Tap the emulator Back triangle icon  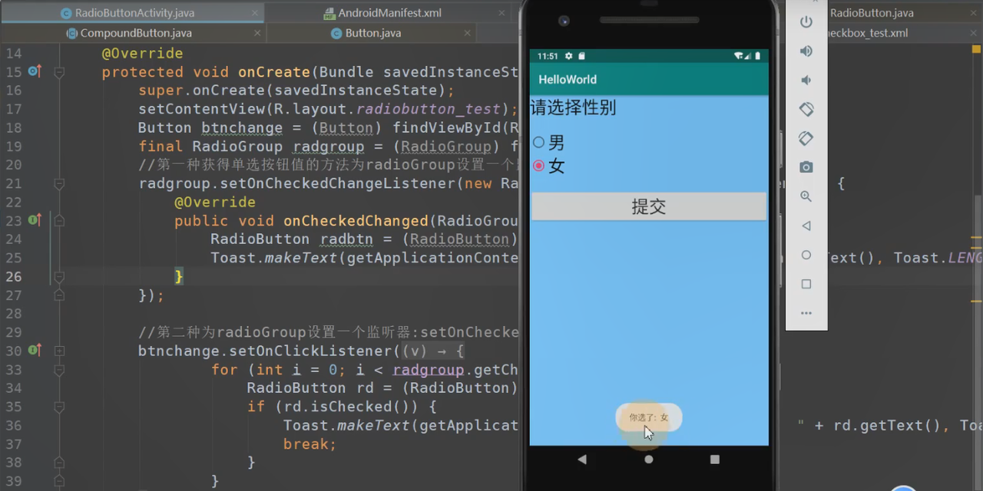coord(582,459)
